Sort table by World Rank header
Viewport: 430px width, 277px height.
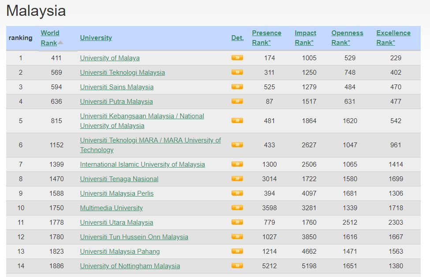[x=50, y=38]
